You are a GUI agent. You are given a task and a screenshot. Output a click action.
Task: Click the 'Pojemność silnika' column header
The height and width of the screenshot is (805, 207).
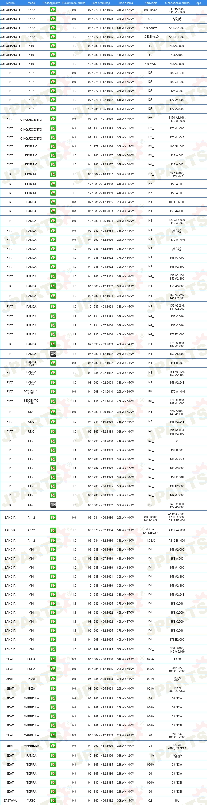pos(74,3)
